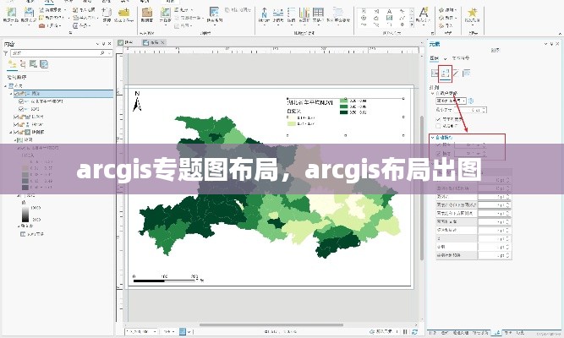Toggle the checkbox of the first row below the map frame's child layers
Viewport: 564px width, 338px height.
(16, 117)
